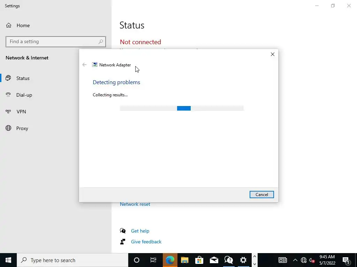
Task: Open the Give feedback link
Action: pyautogui.click(x=146, y=242)
